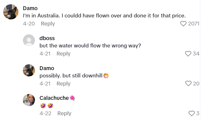The height and width of the screenshot is (121, 201).
Task: Like dboss's water flow comment
Action: point(188,54)
